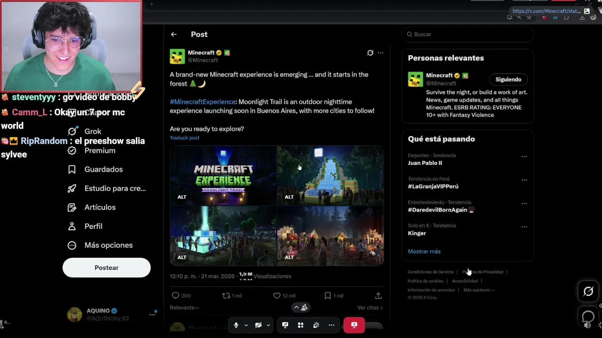Open Accesibilidad footer link
Image resolution: width=602 pixels, height=338 pixels.
[x=465, y=281]
